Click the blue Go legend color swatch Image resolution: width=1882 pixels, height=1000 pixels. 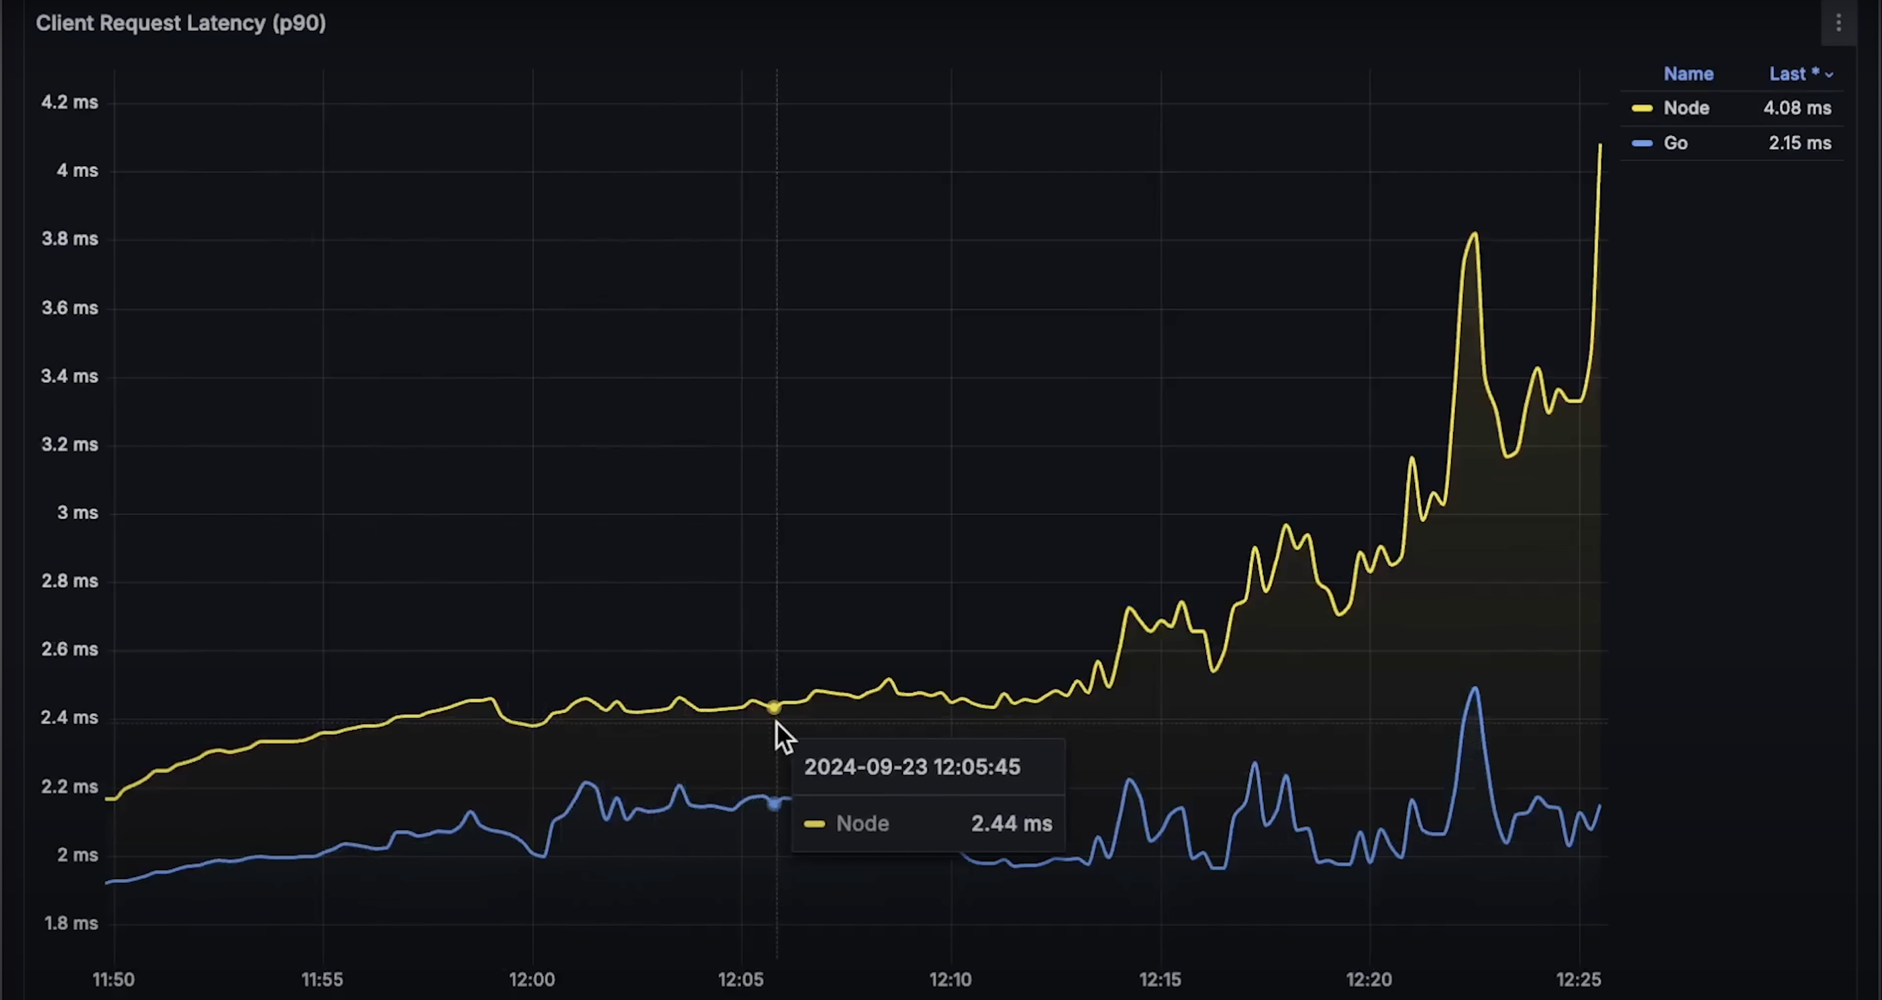pos(1641,143)
